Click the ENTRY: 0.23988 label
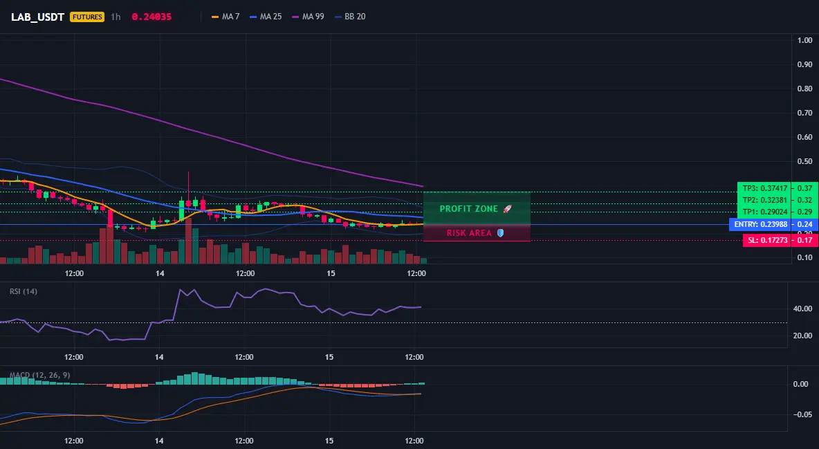This screenshot has height=449, width=819. coord(760,224)
